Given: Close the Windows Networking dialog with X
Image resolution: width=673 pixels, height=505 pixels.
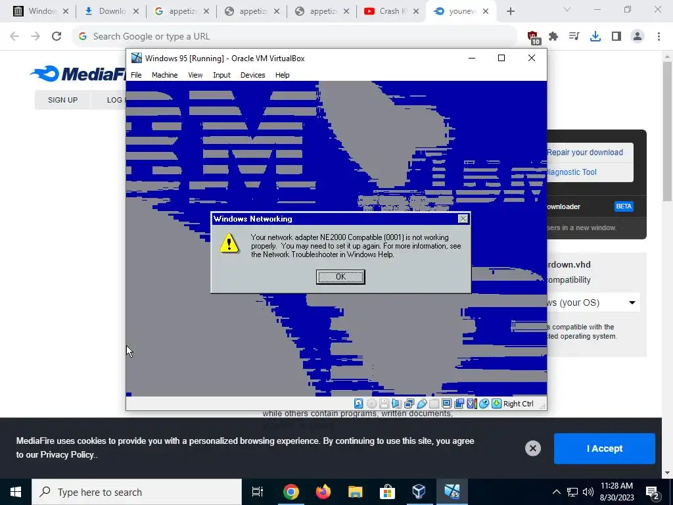Looking at the screenshot, I should point(463,218).
